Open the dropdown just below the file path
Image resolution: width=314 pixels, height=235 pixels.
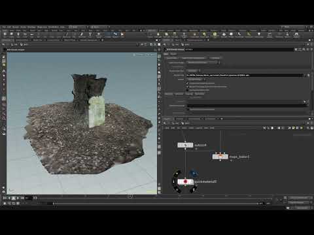click(x=196, y=80)
